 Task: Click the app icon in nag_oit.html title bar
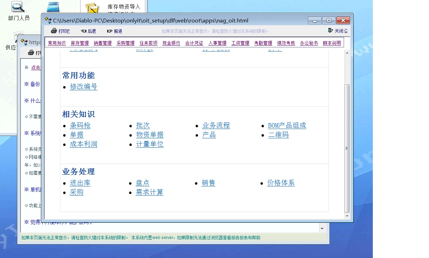point(48,20)
